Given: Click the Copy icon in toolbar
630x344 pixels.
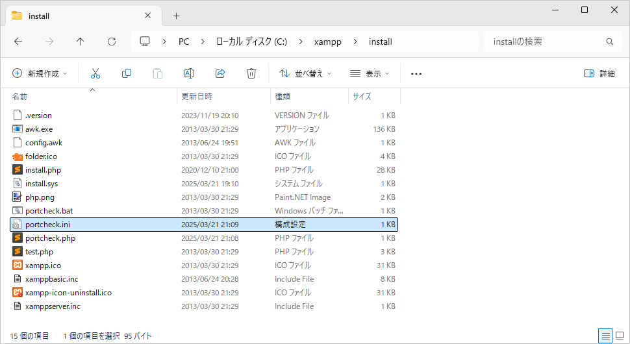Looking at the screenshot, I should click(x=127, y=73).
